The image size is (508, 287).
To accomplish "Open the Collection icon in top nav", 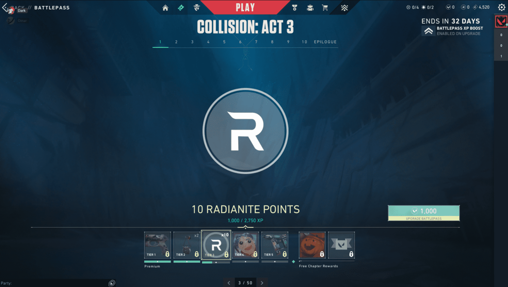I will click(x=310, y=8).
